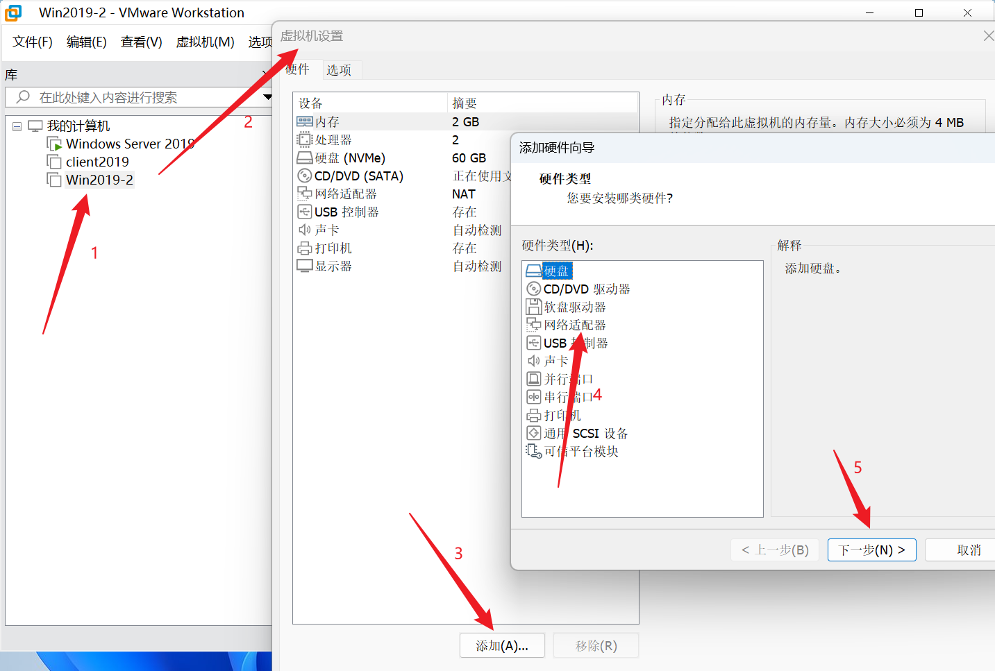Click the printer icon in device list
The width and height of the screenshot is (995, 671).
tap(304, 248)
